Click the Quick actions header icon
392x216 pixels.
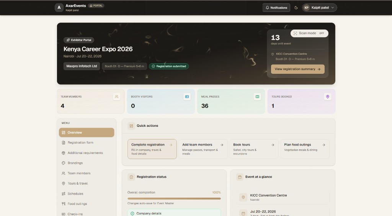(x=131, y=126)
